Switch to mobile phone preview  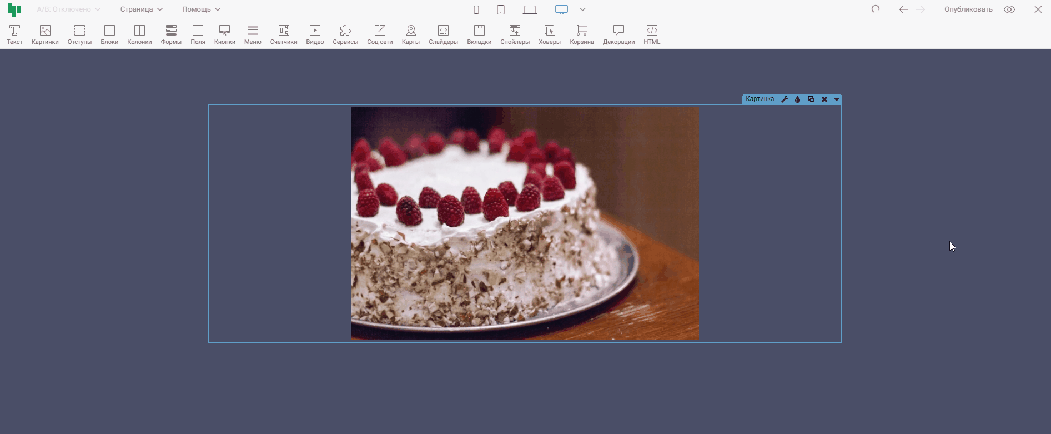coord(476,9)
